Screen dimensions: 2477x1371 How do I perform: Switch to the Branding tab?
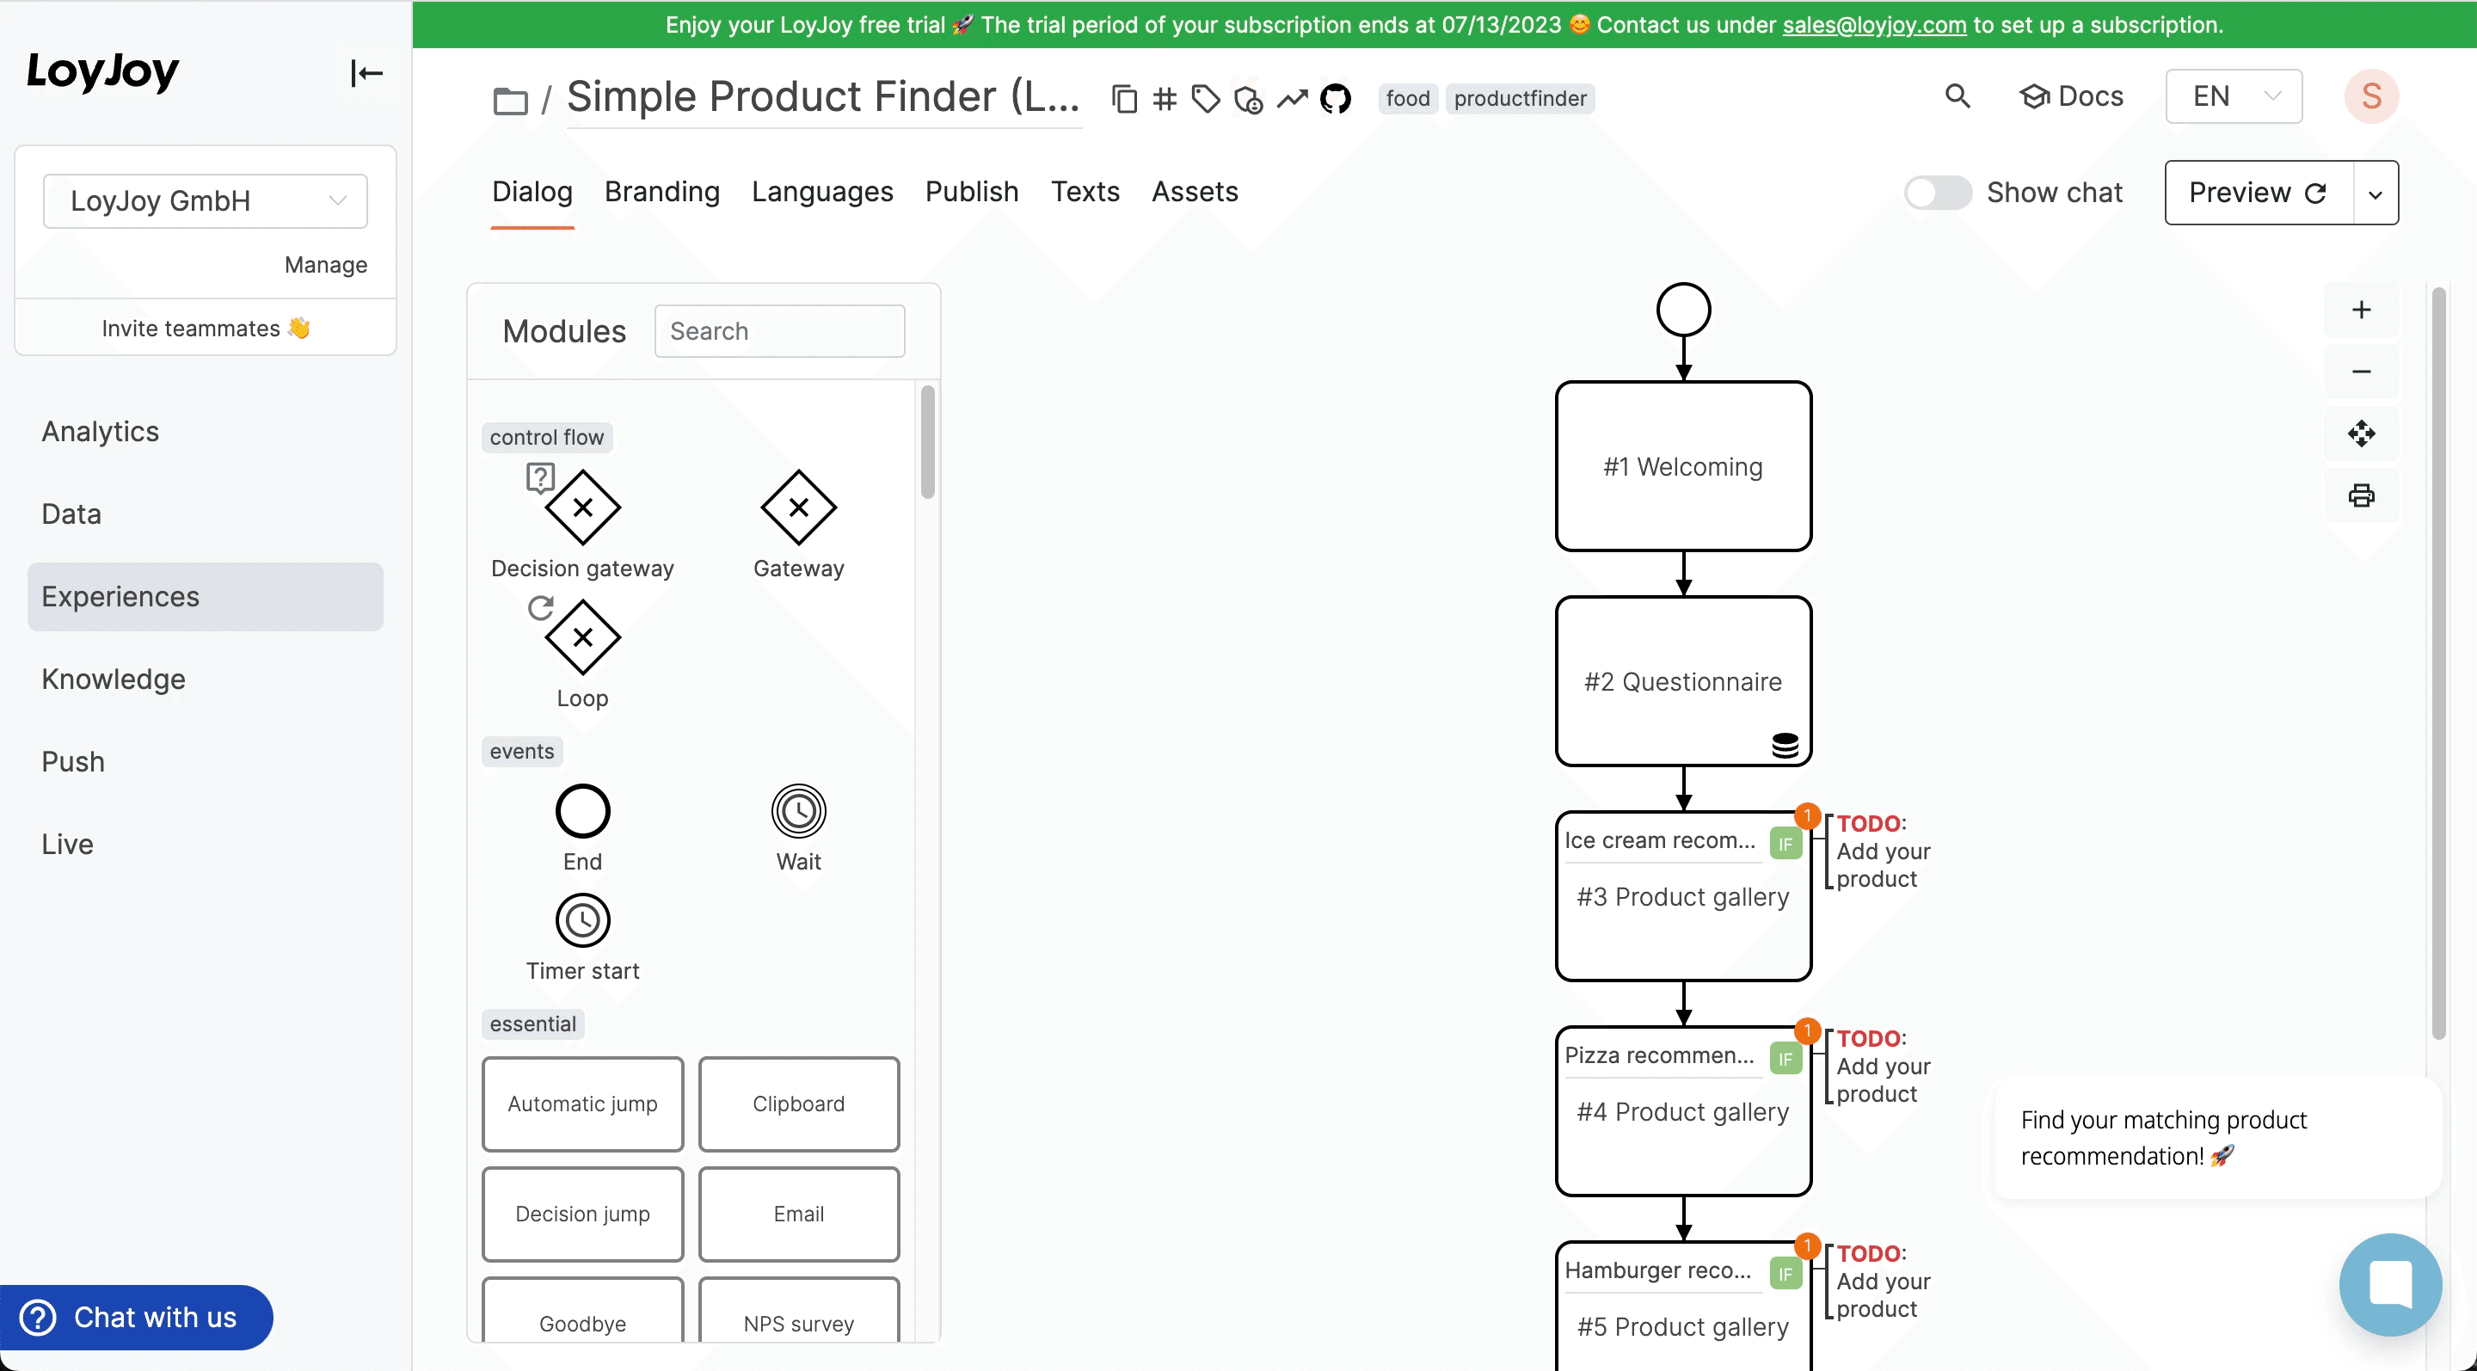click(x=661, y=191)
